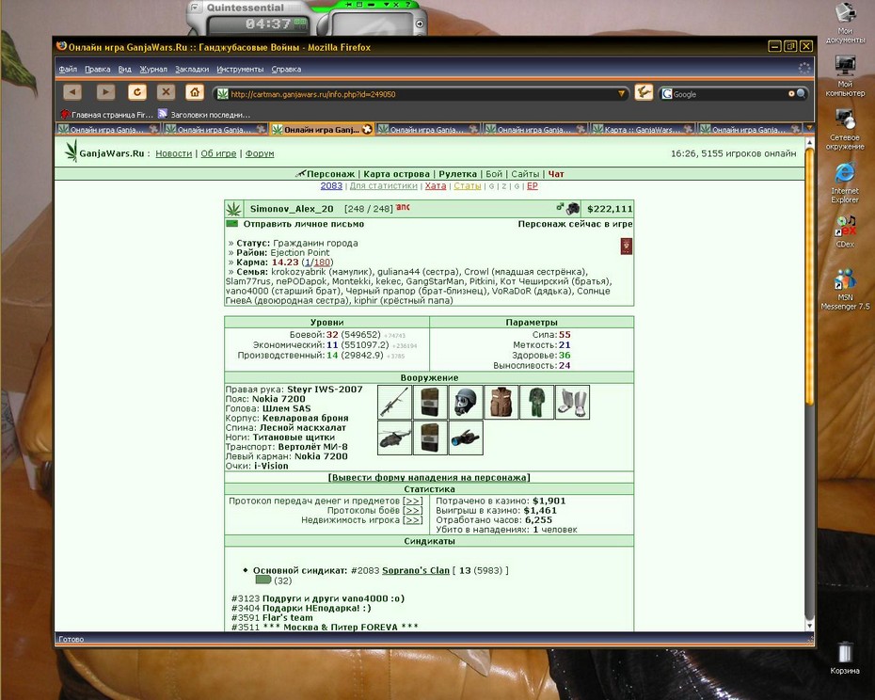The image size is (875, 700).
Task: Switch to the Карта :: GanjaWars tab
Action: coord(643,130)
